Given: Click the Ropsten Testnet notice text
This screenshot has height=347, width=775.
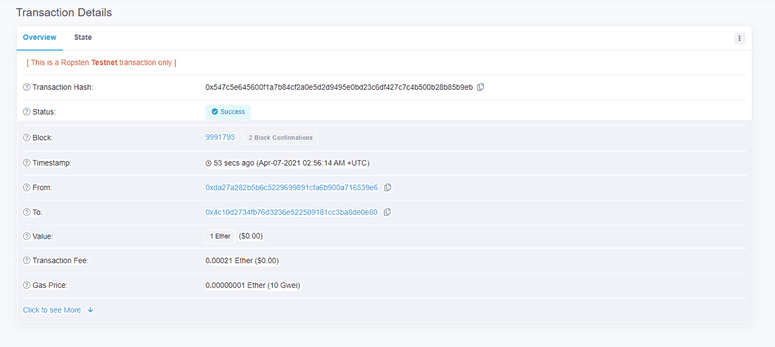Looking at the screenshot, I should tap(101, 63).
